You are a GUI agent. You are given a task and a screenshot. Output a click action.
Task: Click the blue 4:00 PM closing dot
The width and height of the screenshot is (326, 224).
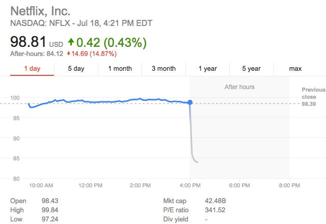pos(190,102)
